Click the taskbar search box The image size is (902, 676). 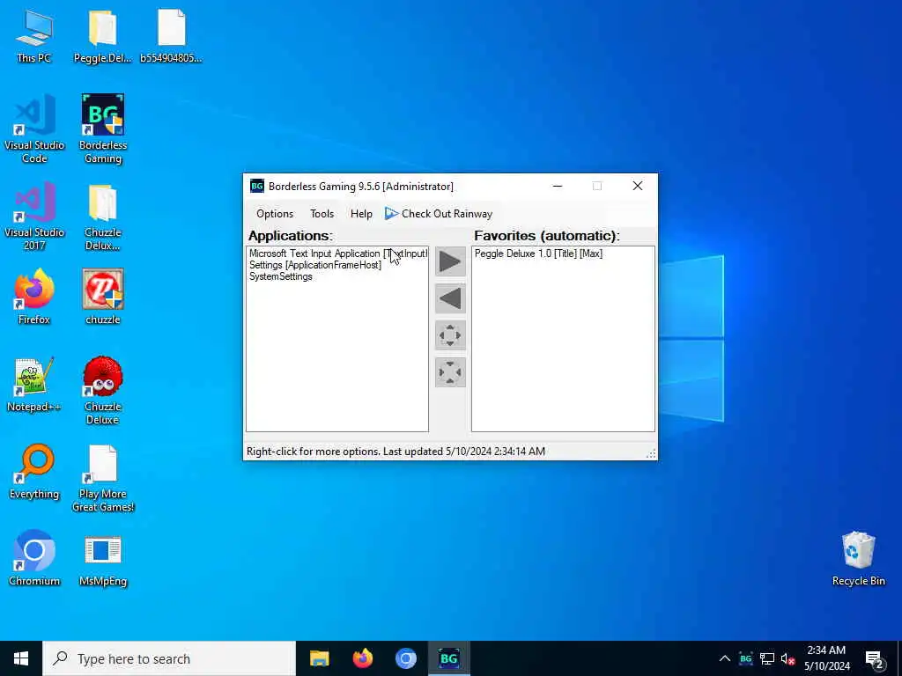169,658
